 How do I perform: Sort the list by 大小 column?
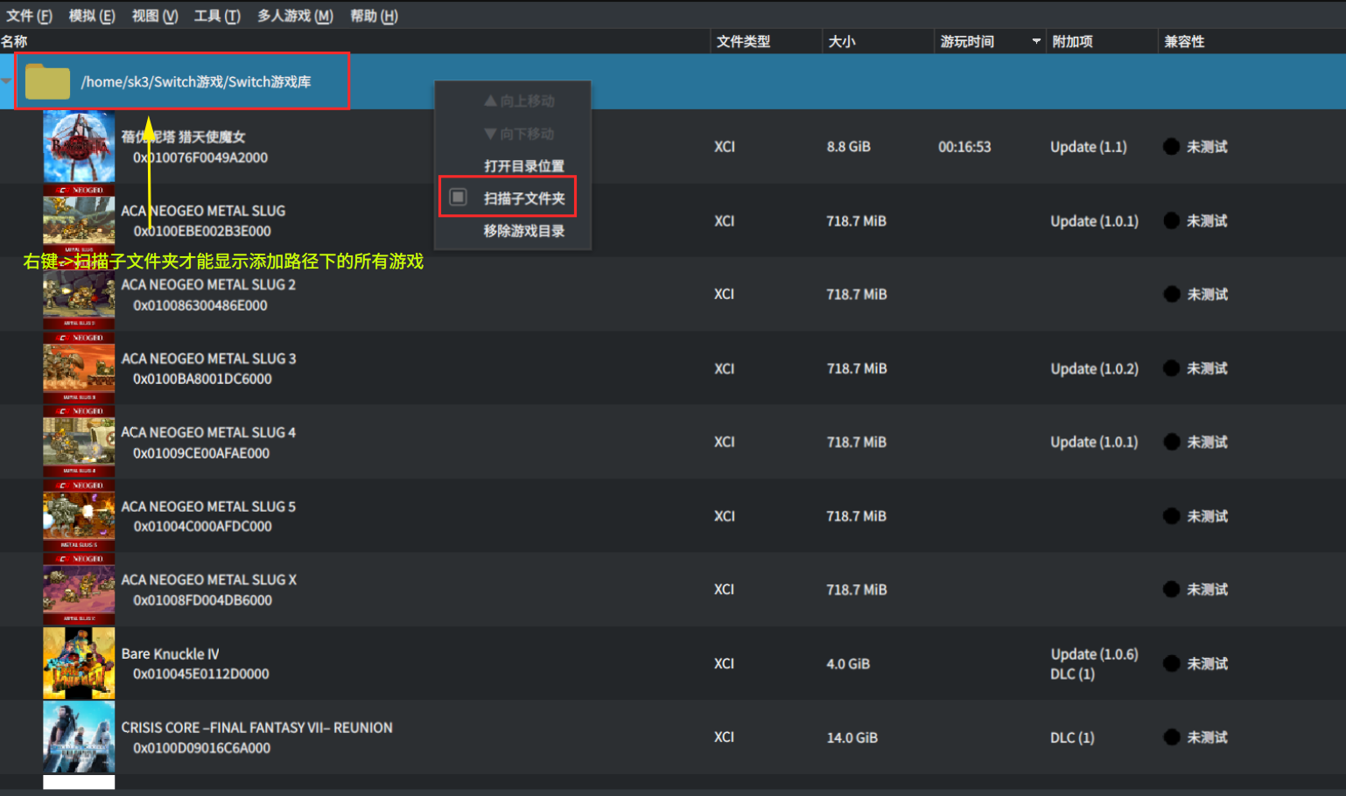click(x=878, y=41)
